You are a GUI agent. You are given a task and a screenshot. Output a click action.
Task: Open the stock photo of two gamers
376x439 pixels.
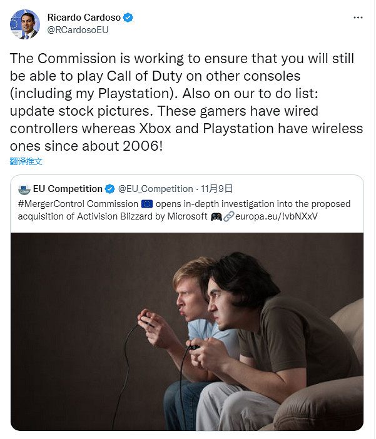pyautogui.click(x=187, y=331)
